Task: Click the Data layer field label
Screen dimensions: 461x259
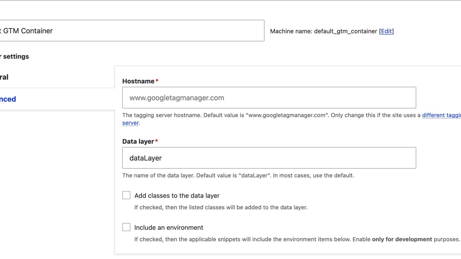Action: pyautogui.click(x=138, y=142)
